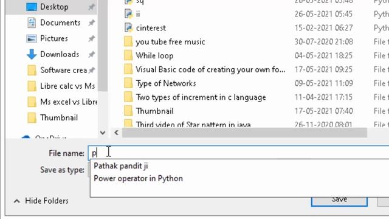The height and width of the screenshot is (219, 389).
Task: Select the 'While loop' folder
Action: click(x=154, y=56)
